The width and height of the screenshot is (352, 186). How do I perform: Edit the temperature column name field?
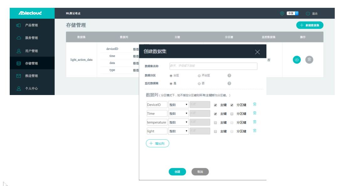click(x=157, y=122)
